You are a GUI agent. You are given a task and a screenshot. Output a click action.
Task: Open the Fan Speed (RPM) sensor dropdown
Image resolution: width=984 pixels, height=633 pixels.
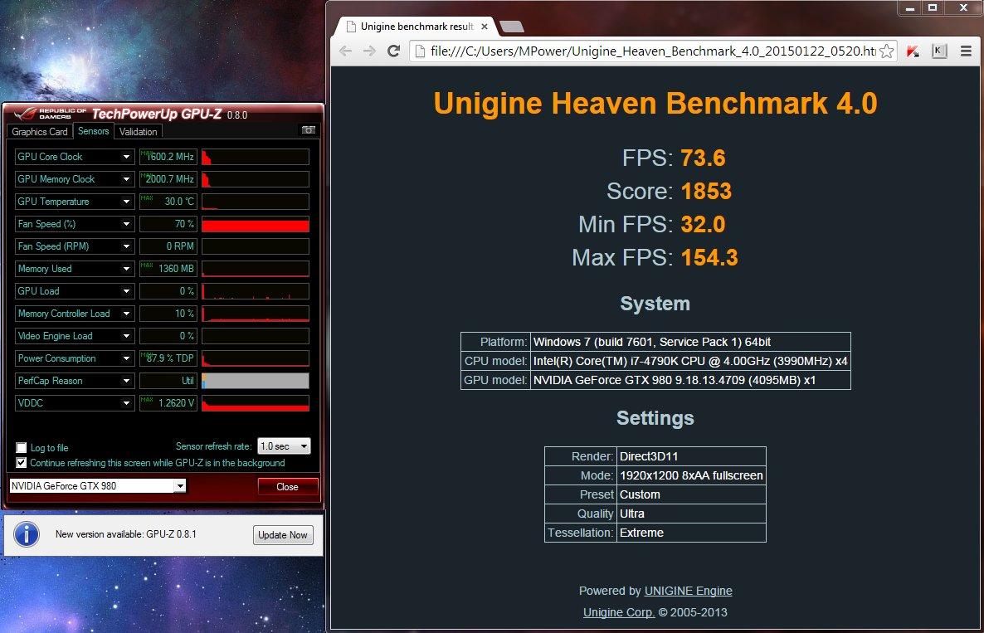pos(126,246)
